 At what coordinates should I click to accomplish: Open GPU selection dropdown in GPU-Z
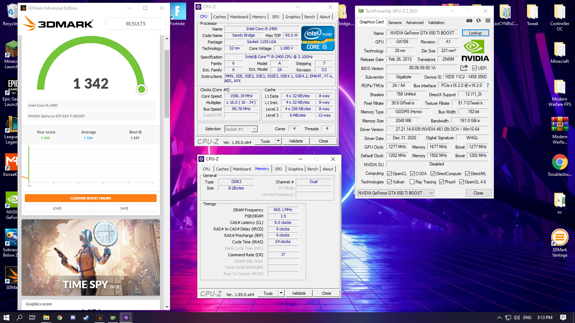396,193
